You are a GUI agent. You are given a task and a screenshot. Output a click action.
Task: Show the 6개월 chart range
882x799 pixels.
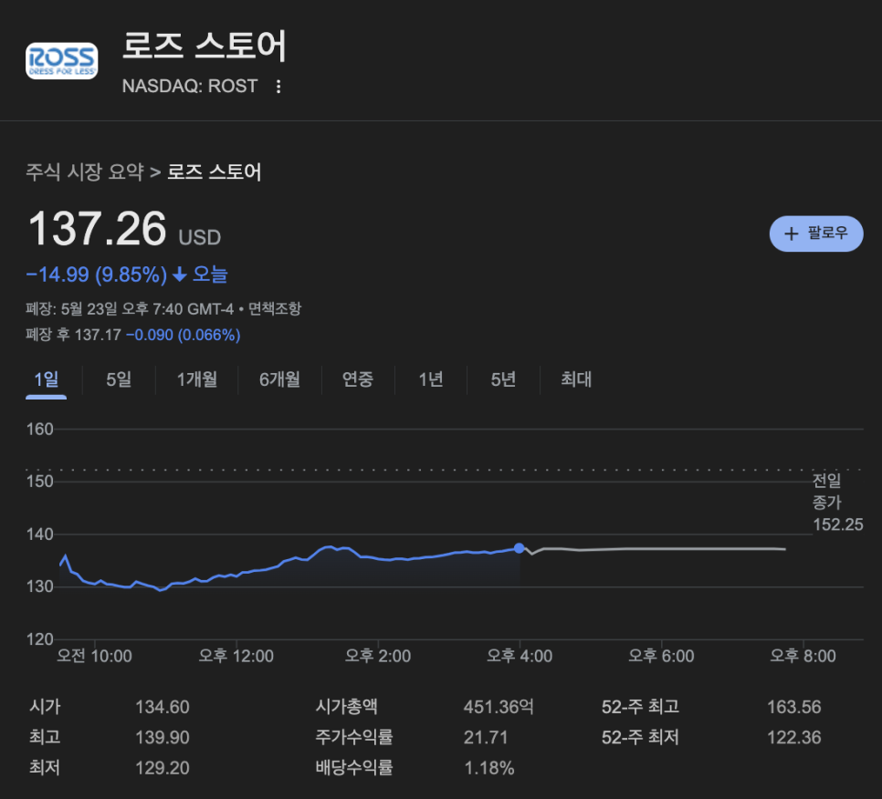pyautogui.click(x=279, y=379)
